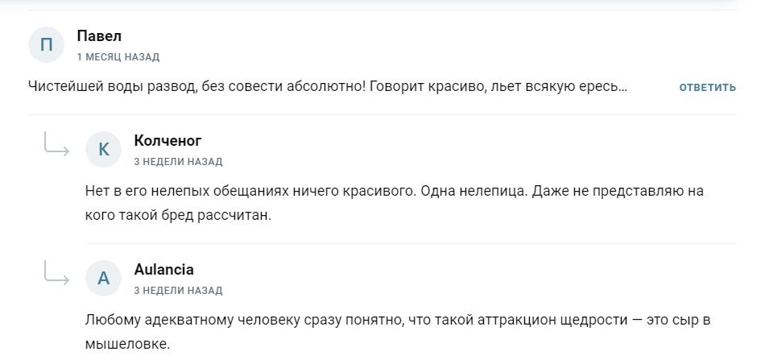This screenshot has width=769, height=360.
Task: Click Aulancia's round avatar with letter A
Action: point(103,278)
